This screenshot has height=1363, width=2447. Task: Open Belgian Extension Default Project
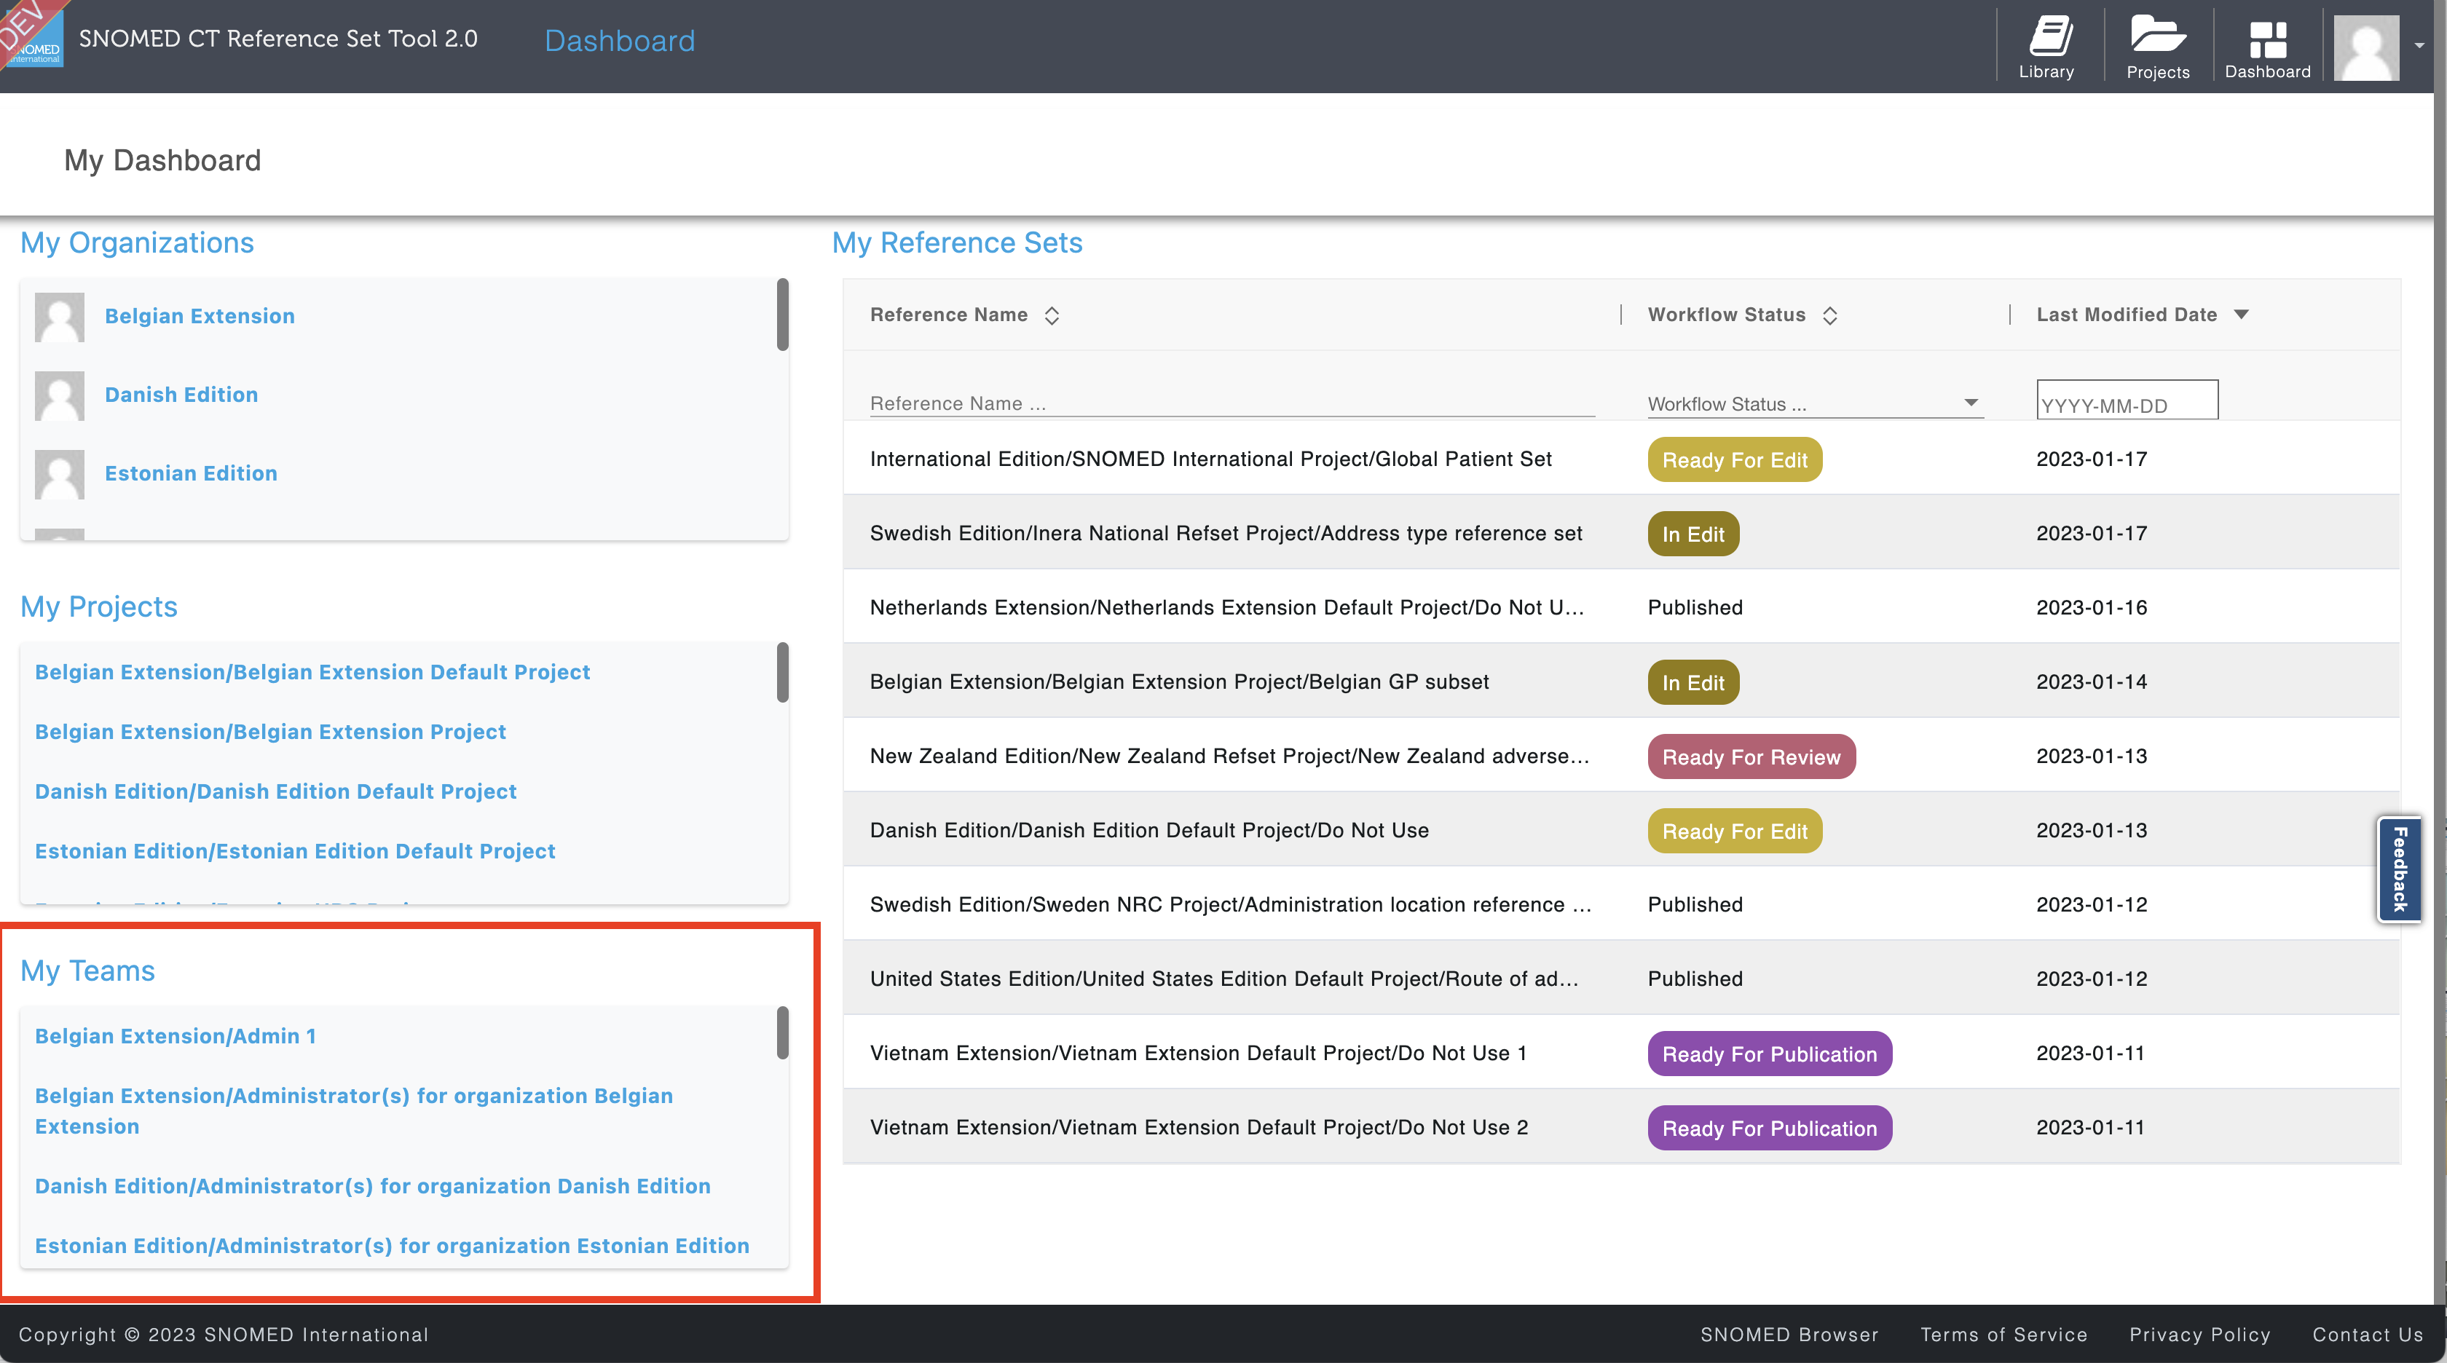[312, 673]
